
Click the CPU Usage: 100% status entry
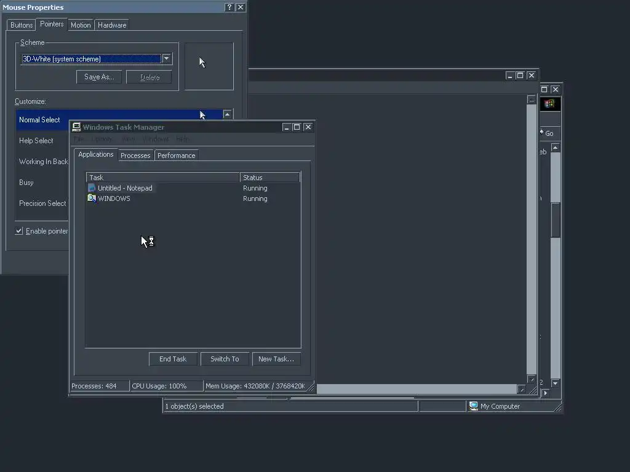(166, 386)
